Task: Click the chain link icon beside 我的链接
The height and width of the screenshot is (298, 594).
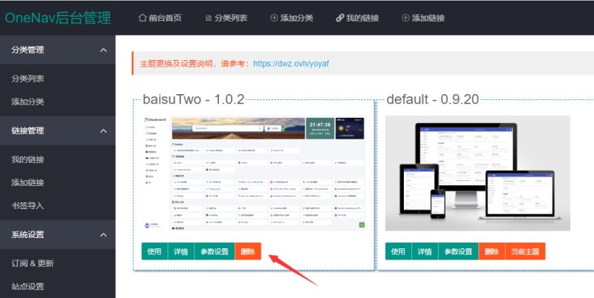Action: [340, 18]
